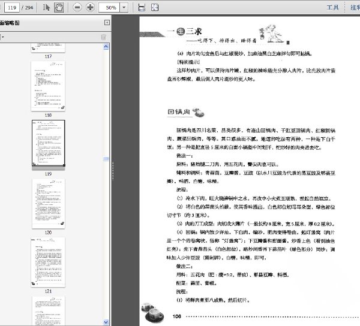Click the thumbnail scrollbar up arrow
The height and width of the screenshot is (326, 360).
click(x=106, y=47)
